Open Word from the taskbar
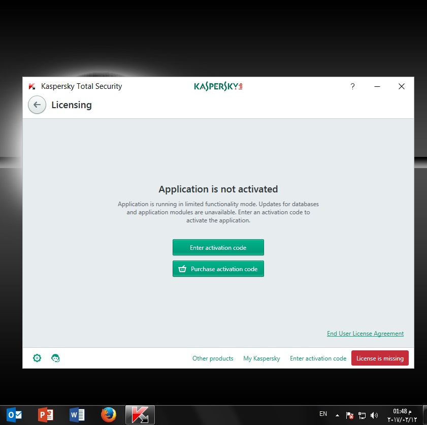Image resolution: width=427 pixels, height=425 pixels. [x=77, y=415]
